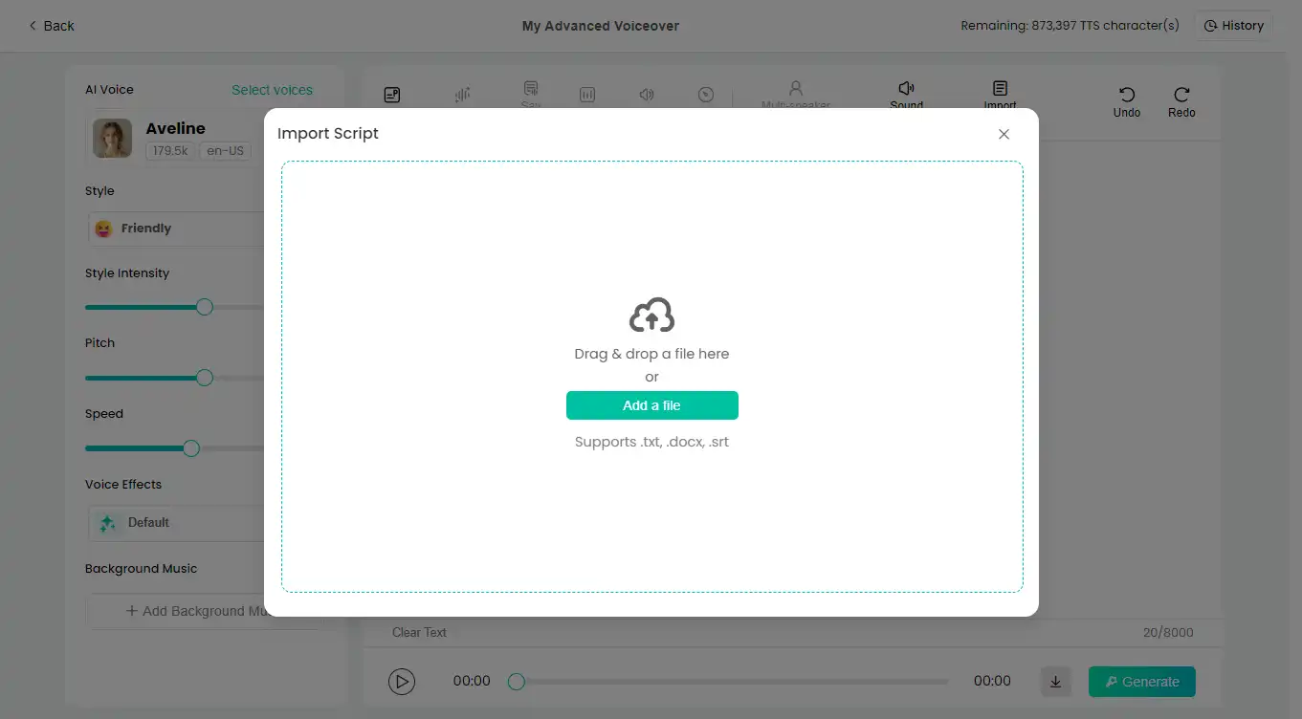Click the 179.5k voice tag
This screenshot has width=1302, height=719.
pyautogui.click(x=170, y=151)
